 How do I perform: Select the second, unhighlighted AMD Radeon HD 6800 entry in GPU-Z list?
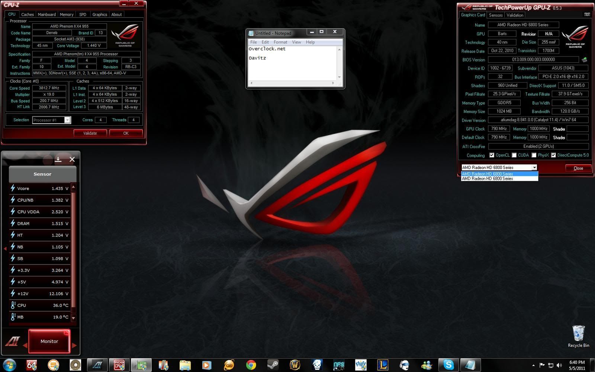499,179
